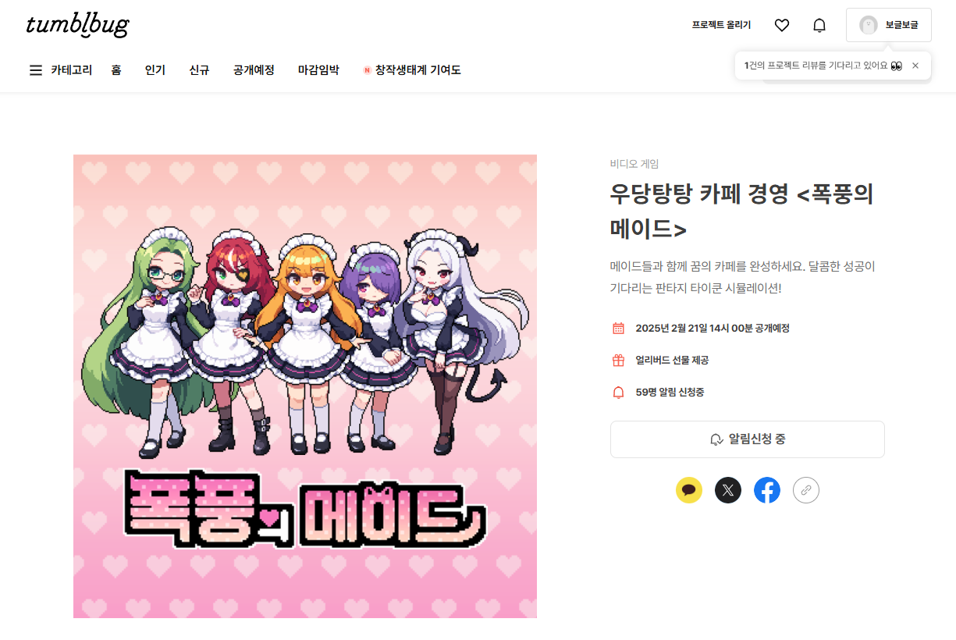This screenshot has height=640, width=956.
Task: Expand the 카테고리 hamburger menu
Action: (x=61, y=70)
